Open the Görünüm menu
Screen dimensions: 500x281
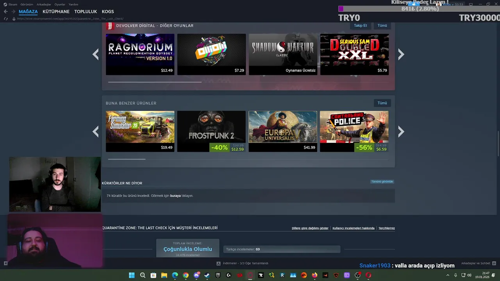[27, 4]
